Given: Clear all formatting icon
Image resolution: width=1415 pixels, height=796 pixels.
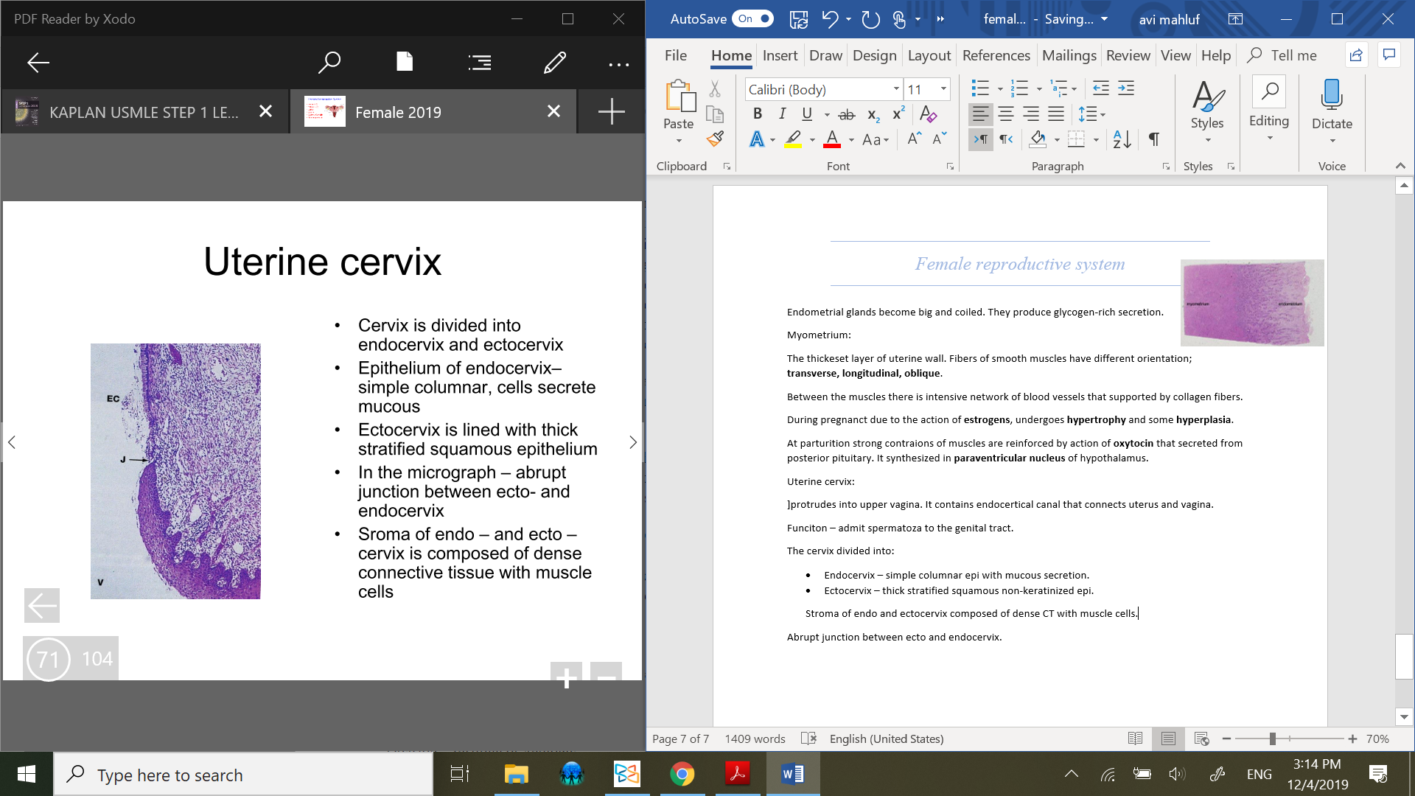Looking at the screenshot, I should (928, 114).
